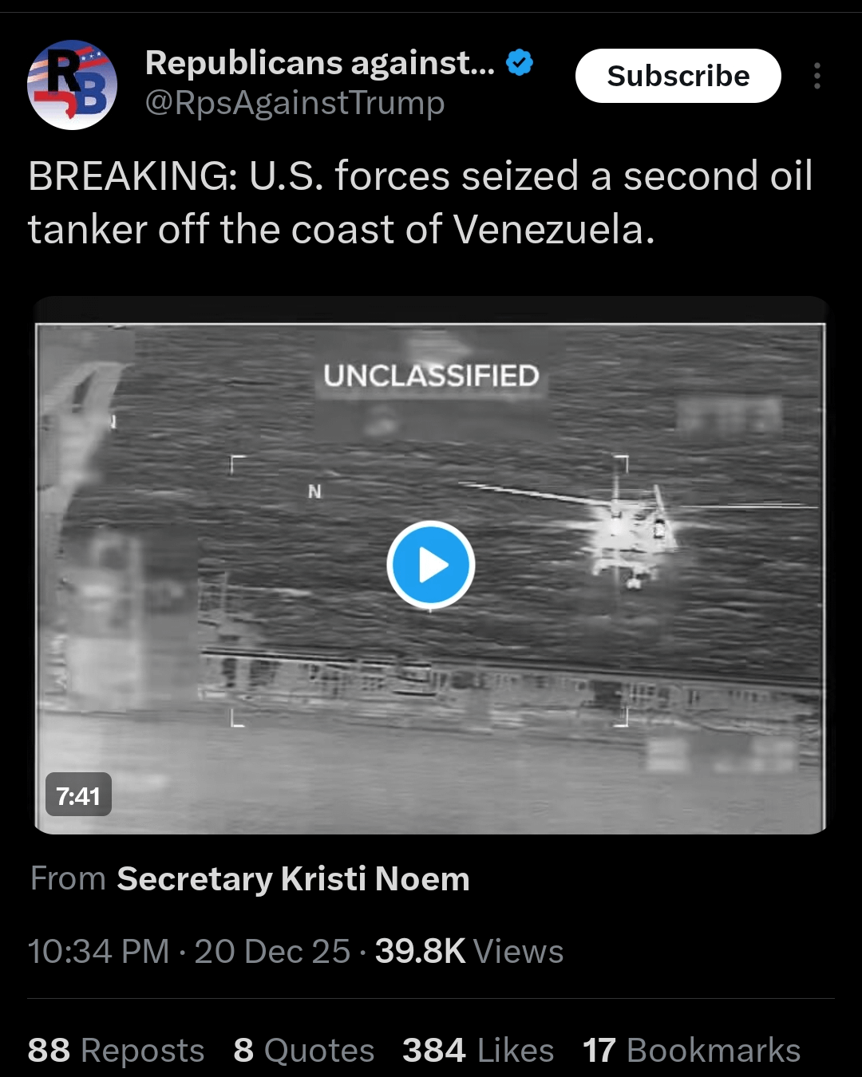Click the UNCLASSIFIED label in the video

(x=431, y=376)
